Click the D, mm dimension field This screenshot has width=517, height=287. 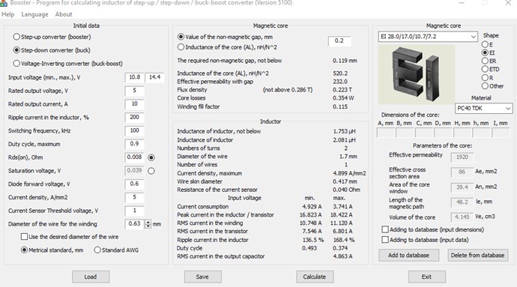click(x=443, y=133)
